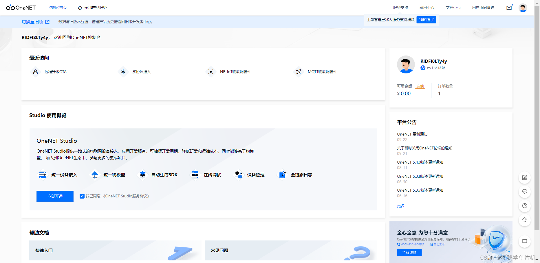
Task: Open the OneNET 5.3.8版本更新通知 announcement
Action: click(x=420, y=176)
